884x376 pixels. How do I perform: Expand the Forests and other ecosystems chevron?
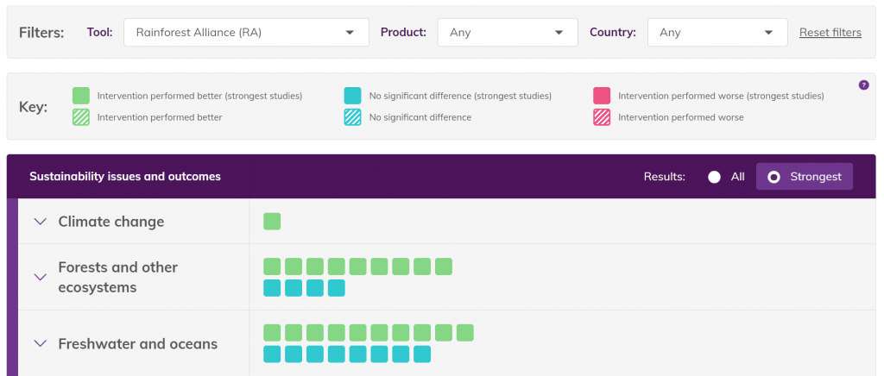click(39, 277)
